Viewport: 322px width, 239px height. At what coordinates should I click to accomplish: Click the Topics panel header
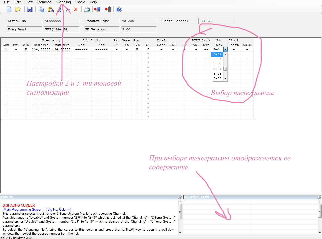click(91, 197)
